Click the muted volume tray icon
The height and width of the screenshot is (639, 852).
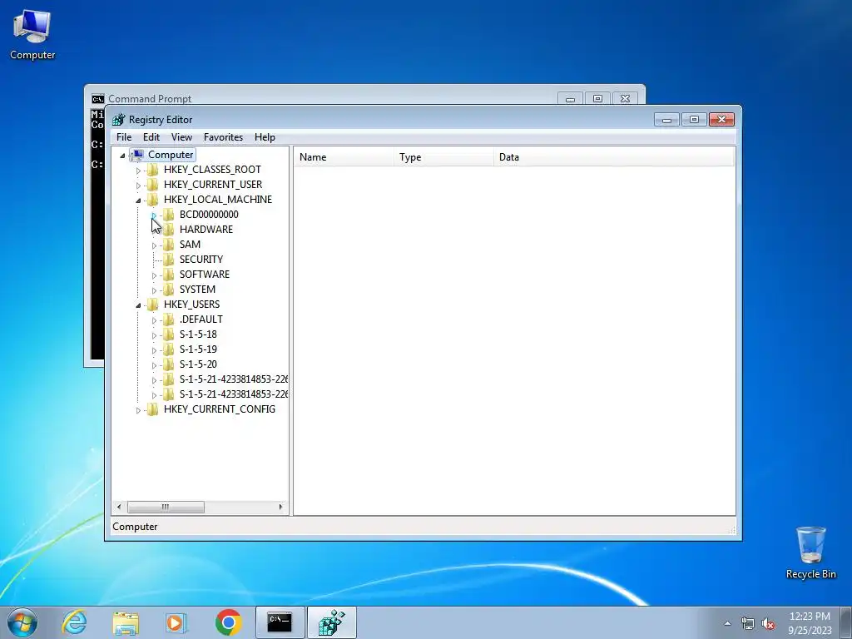click(x=768, y=624)
